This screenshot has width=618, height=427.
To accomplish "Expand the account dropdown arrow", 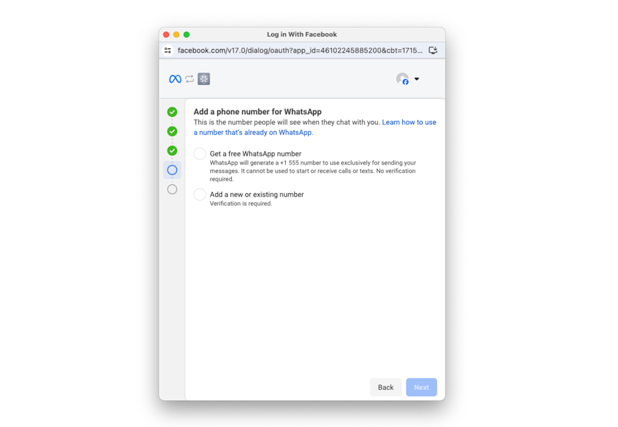I will [417, 79].
